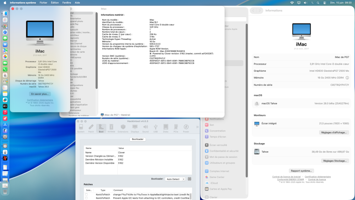Open the Édition menu
Screen dimensions: 355x200
tap(55, 3)
